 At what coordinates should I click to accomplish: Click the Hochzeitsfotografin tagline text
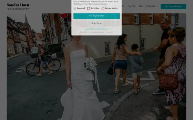18,9
